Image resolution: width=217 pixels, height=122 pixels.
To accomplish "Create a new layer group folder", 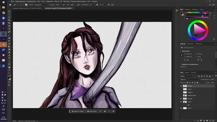I will point(207,120).
